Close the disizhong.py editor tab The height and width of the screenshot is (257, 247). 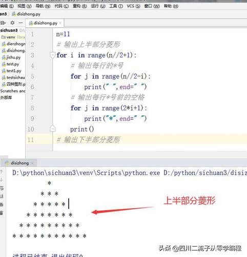pos(60,23)
